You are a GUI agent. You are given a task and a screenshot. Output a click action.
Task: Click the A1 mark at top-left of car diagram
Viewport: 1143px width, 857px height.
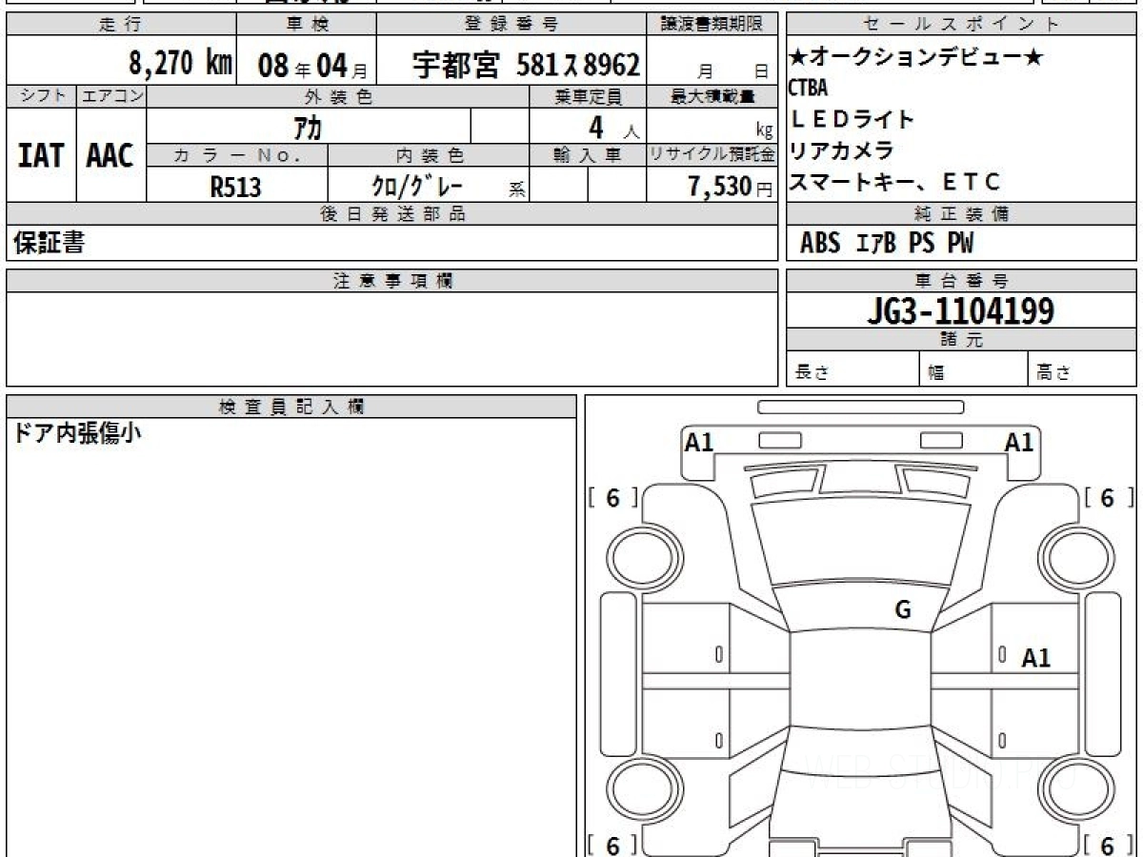coord(699,442)
